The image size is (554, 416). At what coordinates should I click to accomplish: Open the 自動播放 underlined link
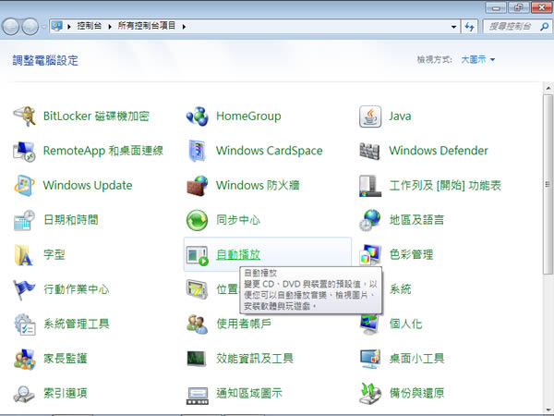coord(238,255)
